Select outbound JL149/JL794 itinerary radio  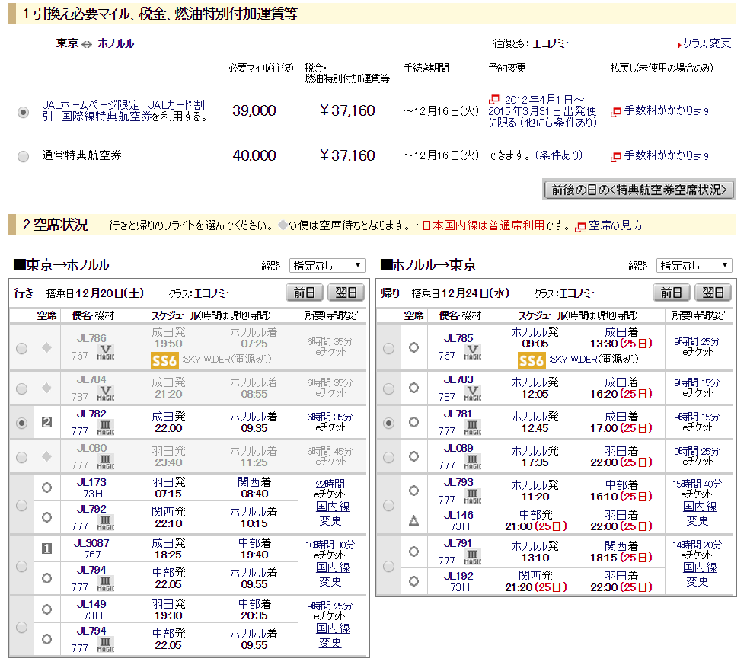pos(21,627)
